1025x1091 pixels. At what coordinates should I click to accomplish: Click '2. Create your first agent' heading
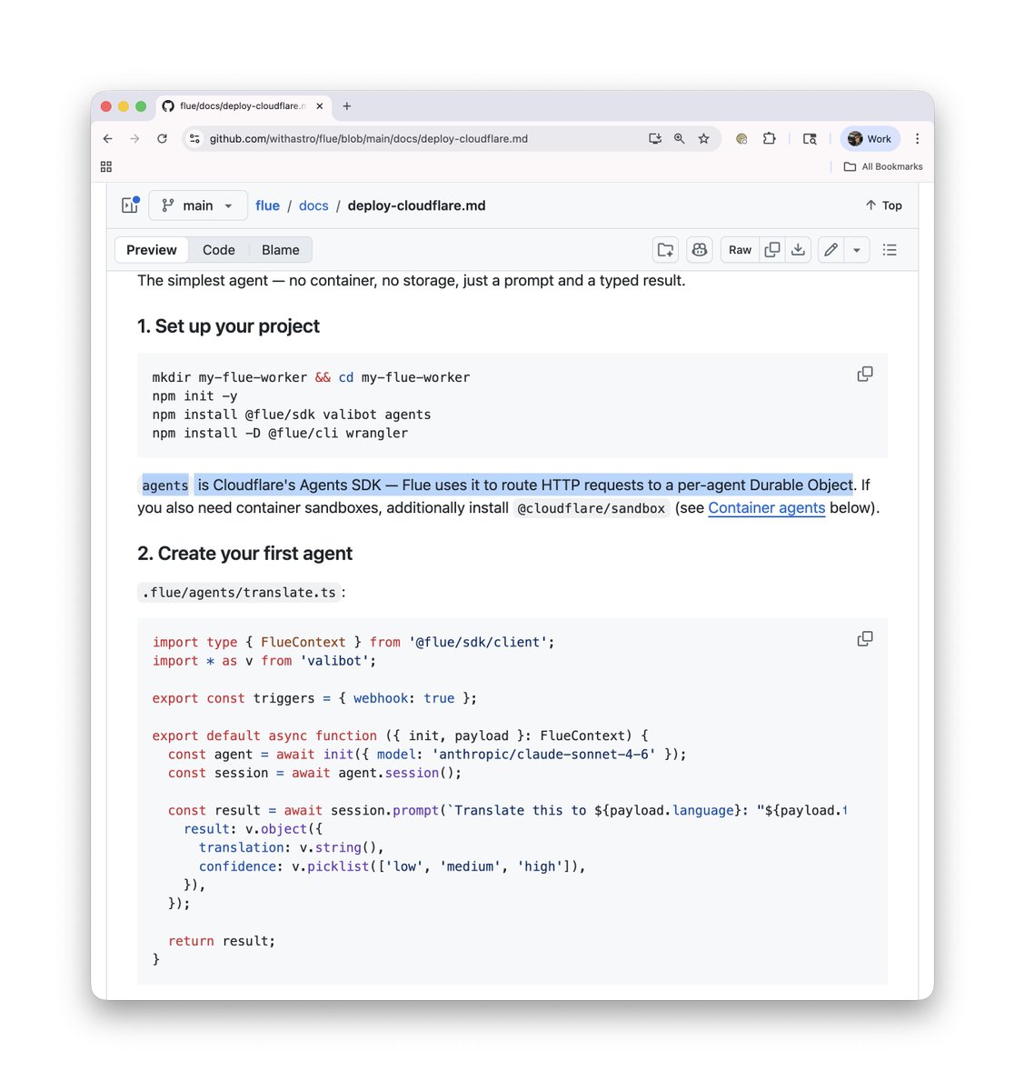[x=244, y=554]
